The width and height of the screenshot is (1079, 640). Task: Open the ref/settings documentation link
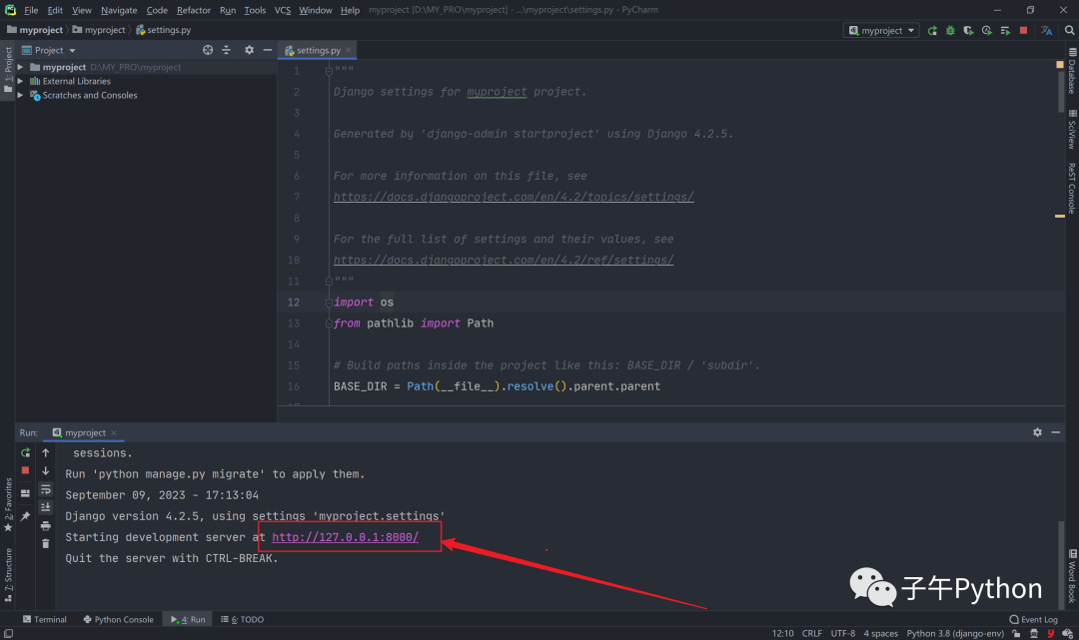tap(503, 261)
